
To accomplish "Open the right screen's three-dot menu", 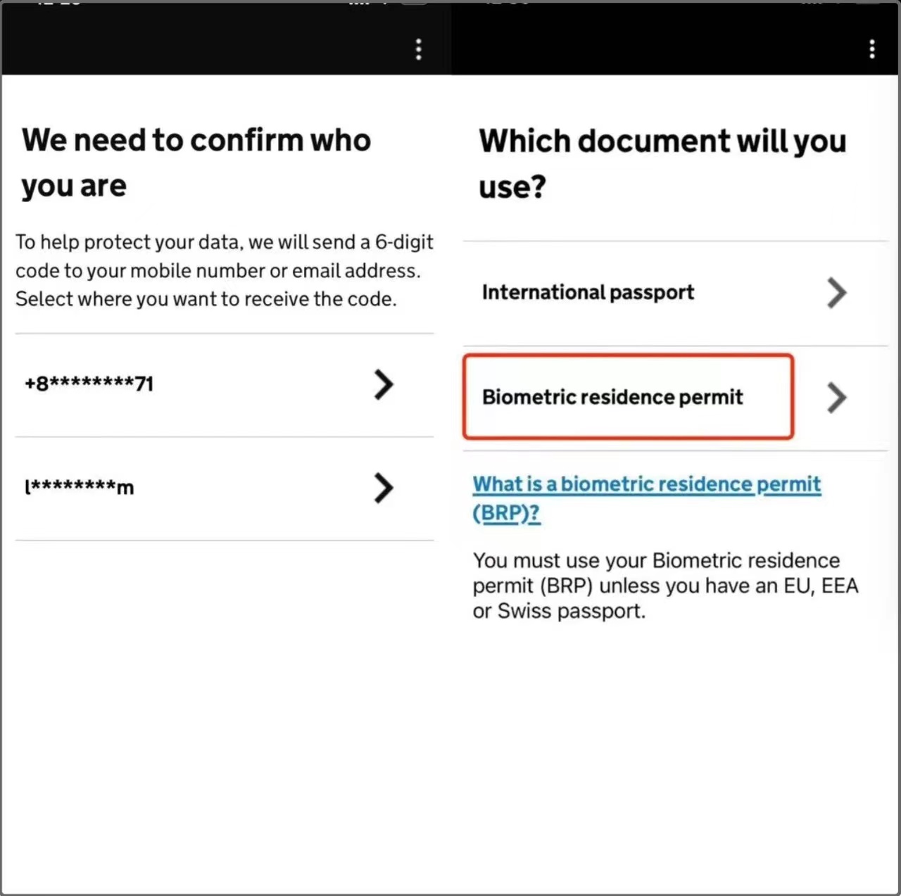I will 872,49.
